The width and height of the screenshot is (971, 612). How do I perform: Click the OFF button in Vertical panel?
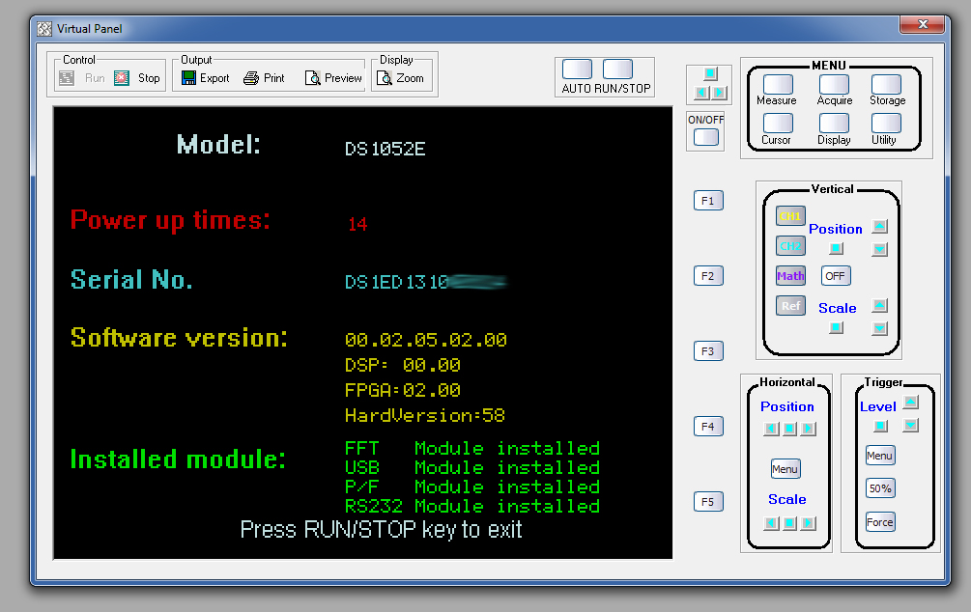point(836,276)
